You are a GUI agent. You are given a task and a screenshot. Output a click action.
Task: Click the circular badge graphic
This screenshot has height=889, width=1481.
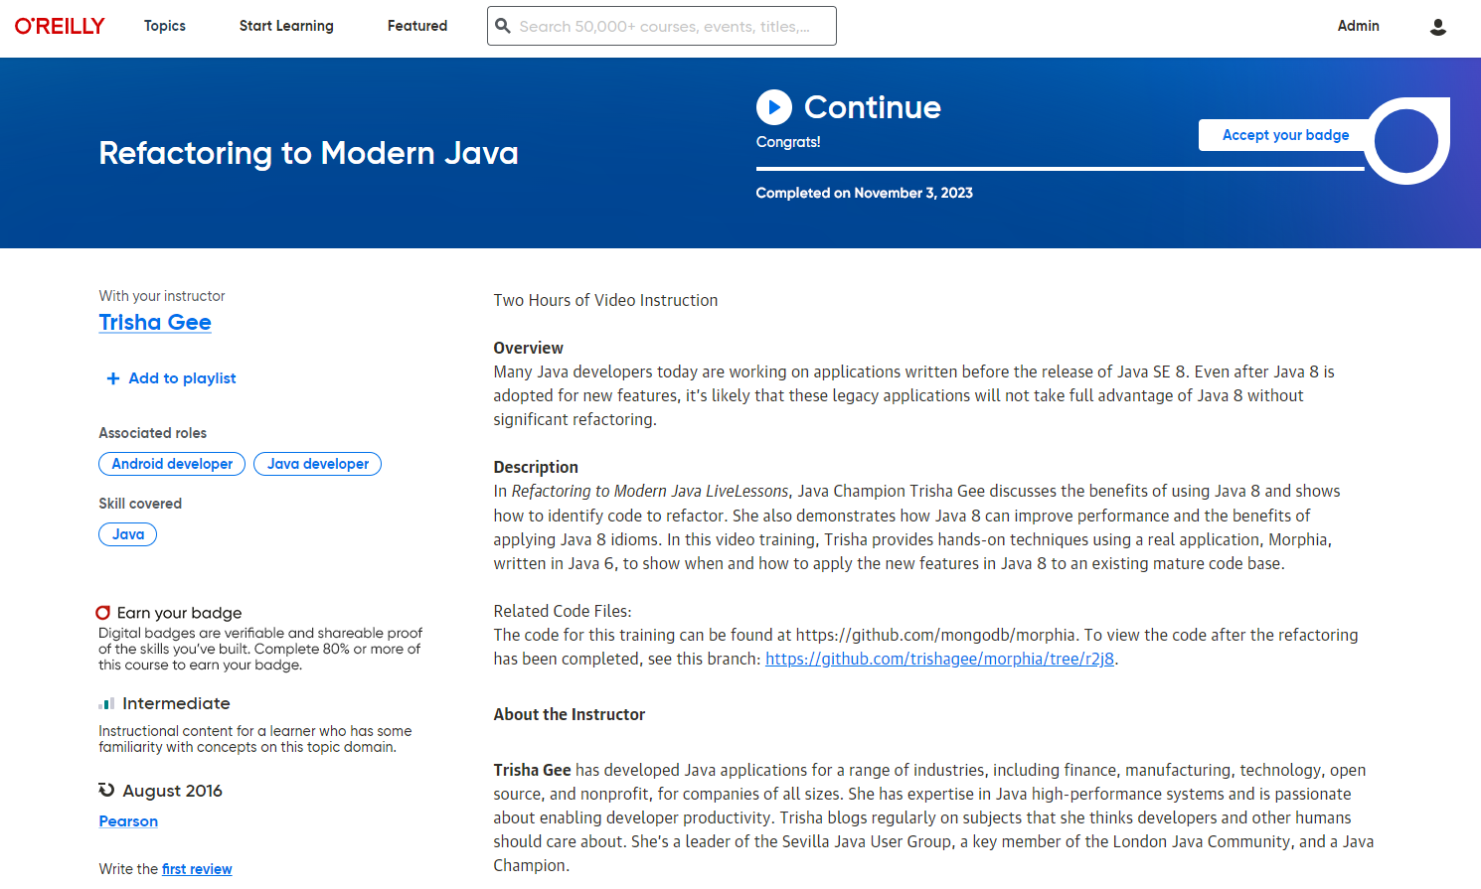1406,141
